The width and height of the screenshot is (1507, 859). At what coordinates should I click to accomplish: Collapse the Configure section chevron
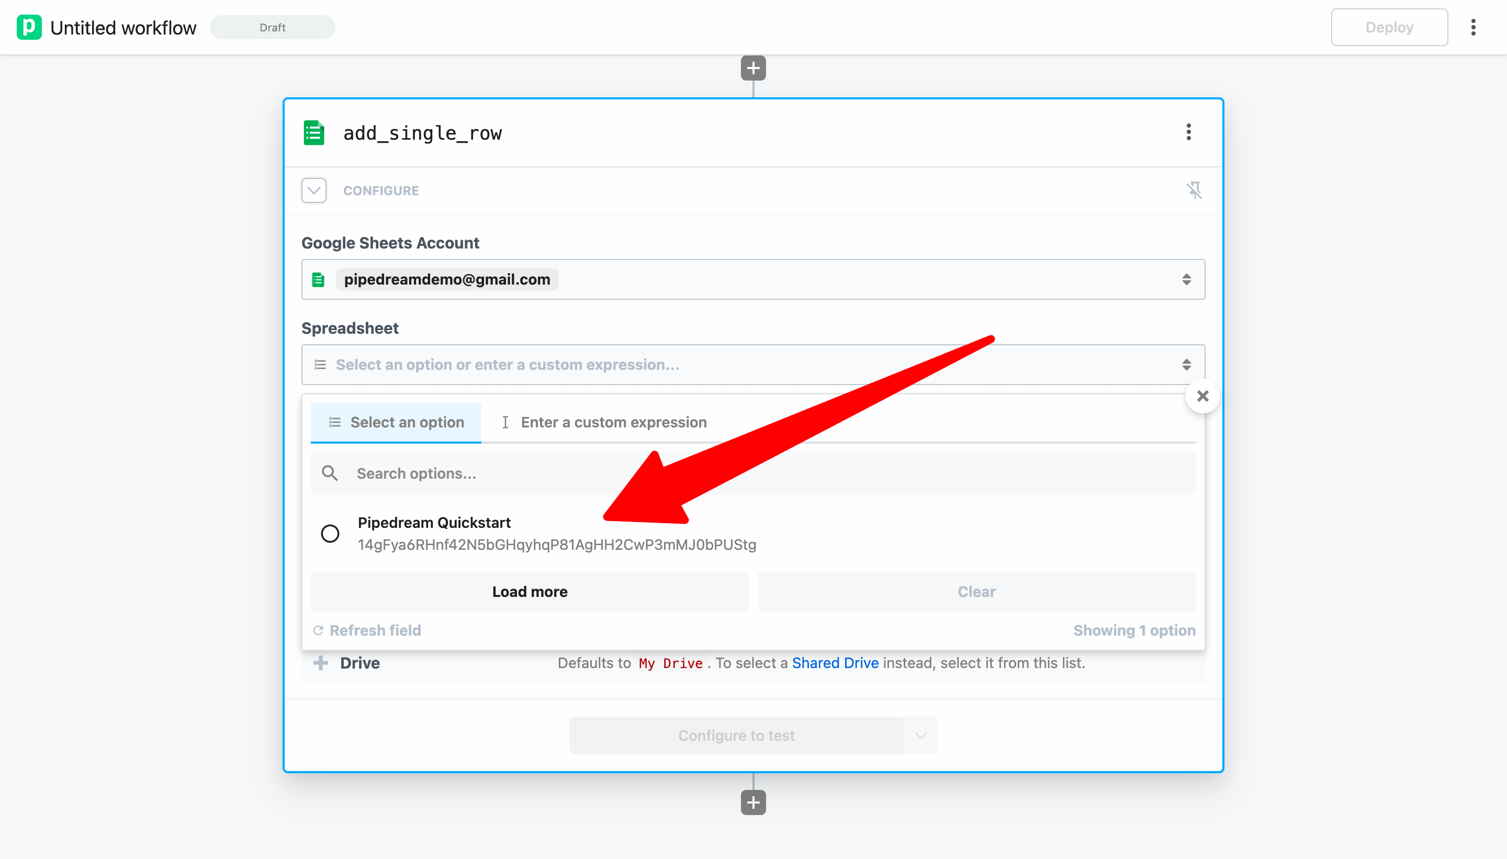pyautogui.click(x=314, y=190)
